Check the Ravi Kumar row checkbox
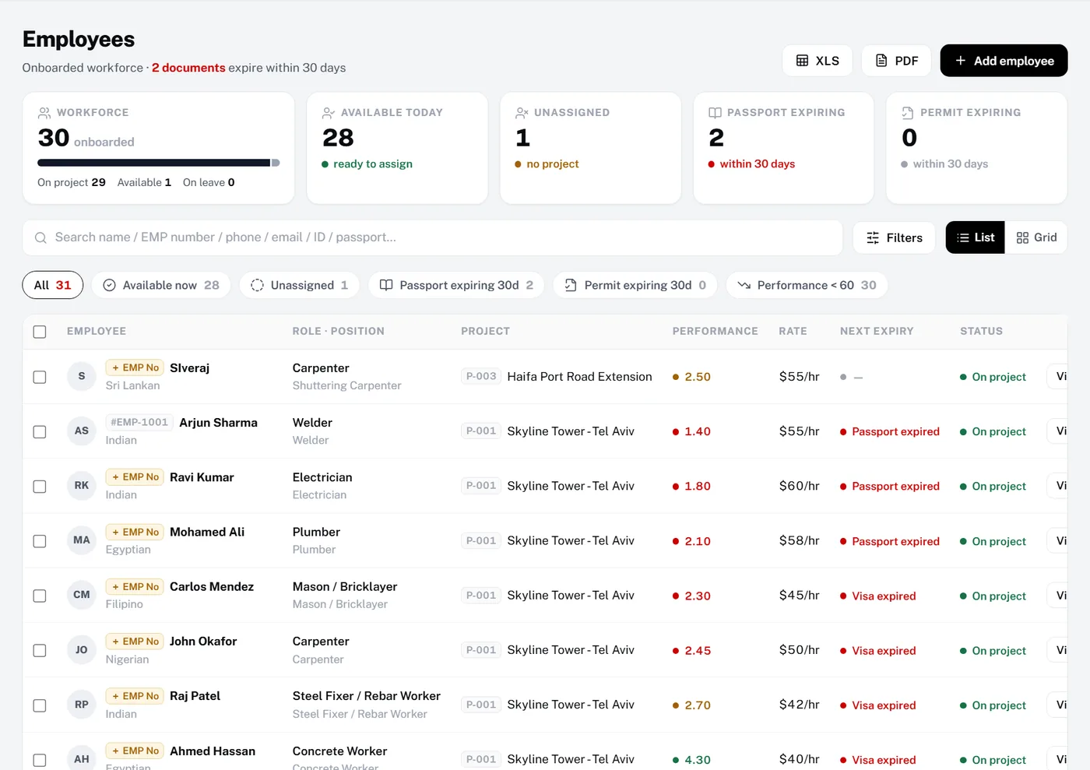This screenshot has height=770, width=1090. point(40,487)
